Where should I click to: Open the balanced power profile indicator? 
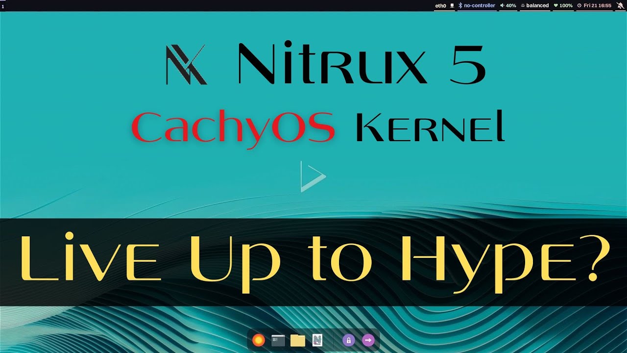point(534,5)
